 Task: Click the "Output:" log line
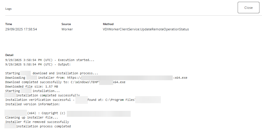click(38, 64)
